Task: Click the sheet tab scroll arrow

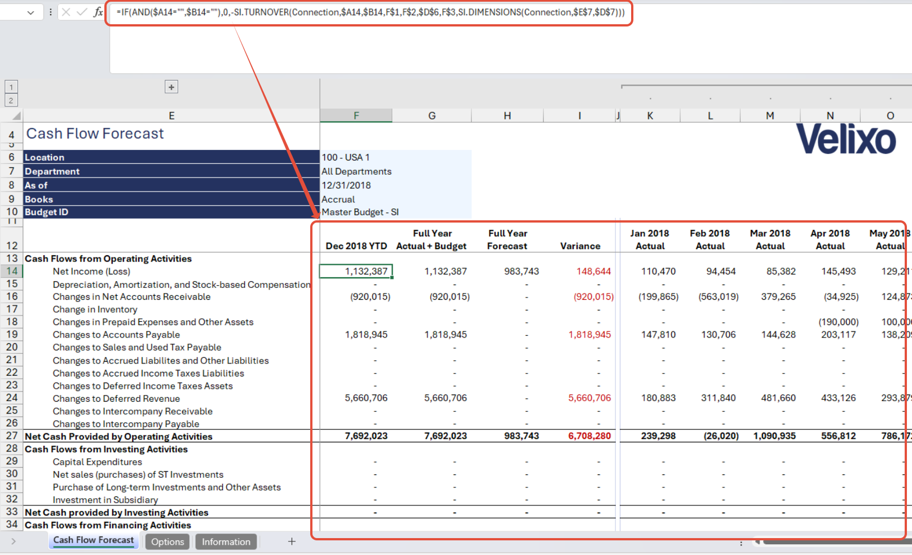Action: [13, 541]
